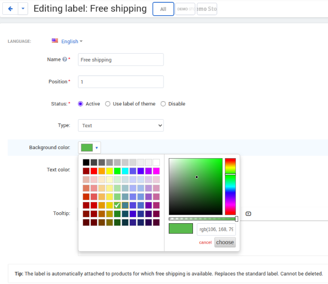Pick the cyan palette swatch
Image resolution: width=328 pixels, height=284 pixels.
coord(125,171)
